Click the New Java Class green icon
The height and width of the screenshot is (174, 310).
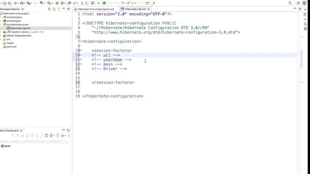click(62, 3)
